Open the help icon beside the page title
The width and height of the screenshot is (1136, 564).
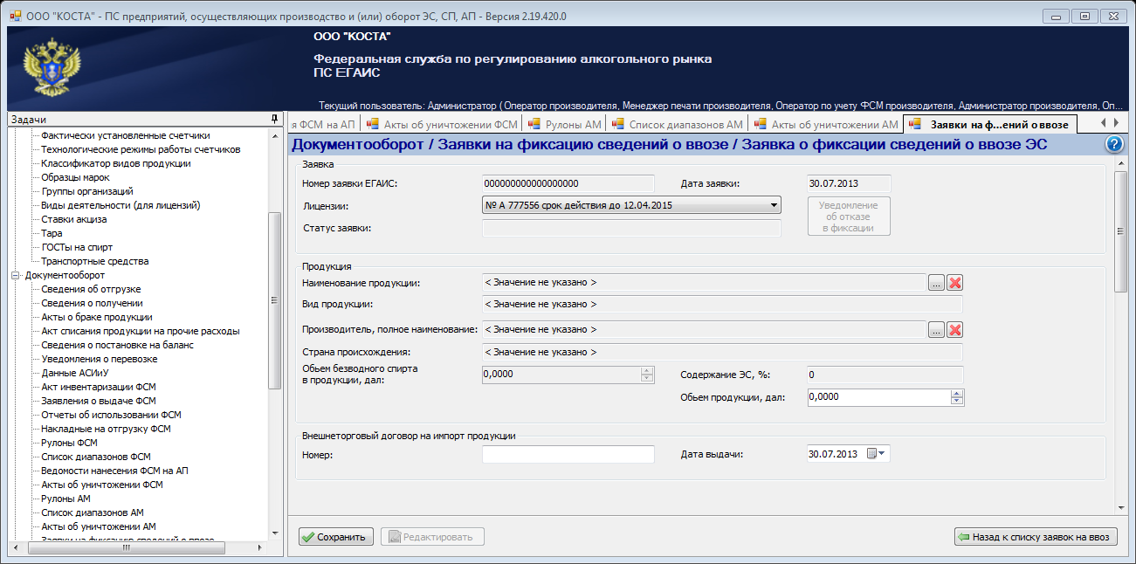click(x=1114, y=145)
